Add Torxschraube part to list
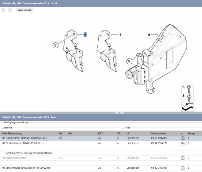The width and height of the screenshot is (202, 172). pos(183,168)
